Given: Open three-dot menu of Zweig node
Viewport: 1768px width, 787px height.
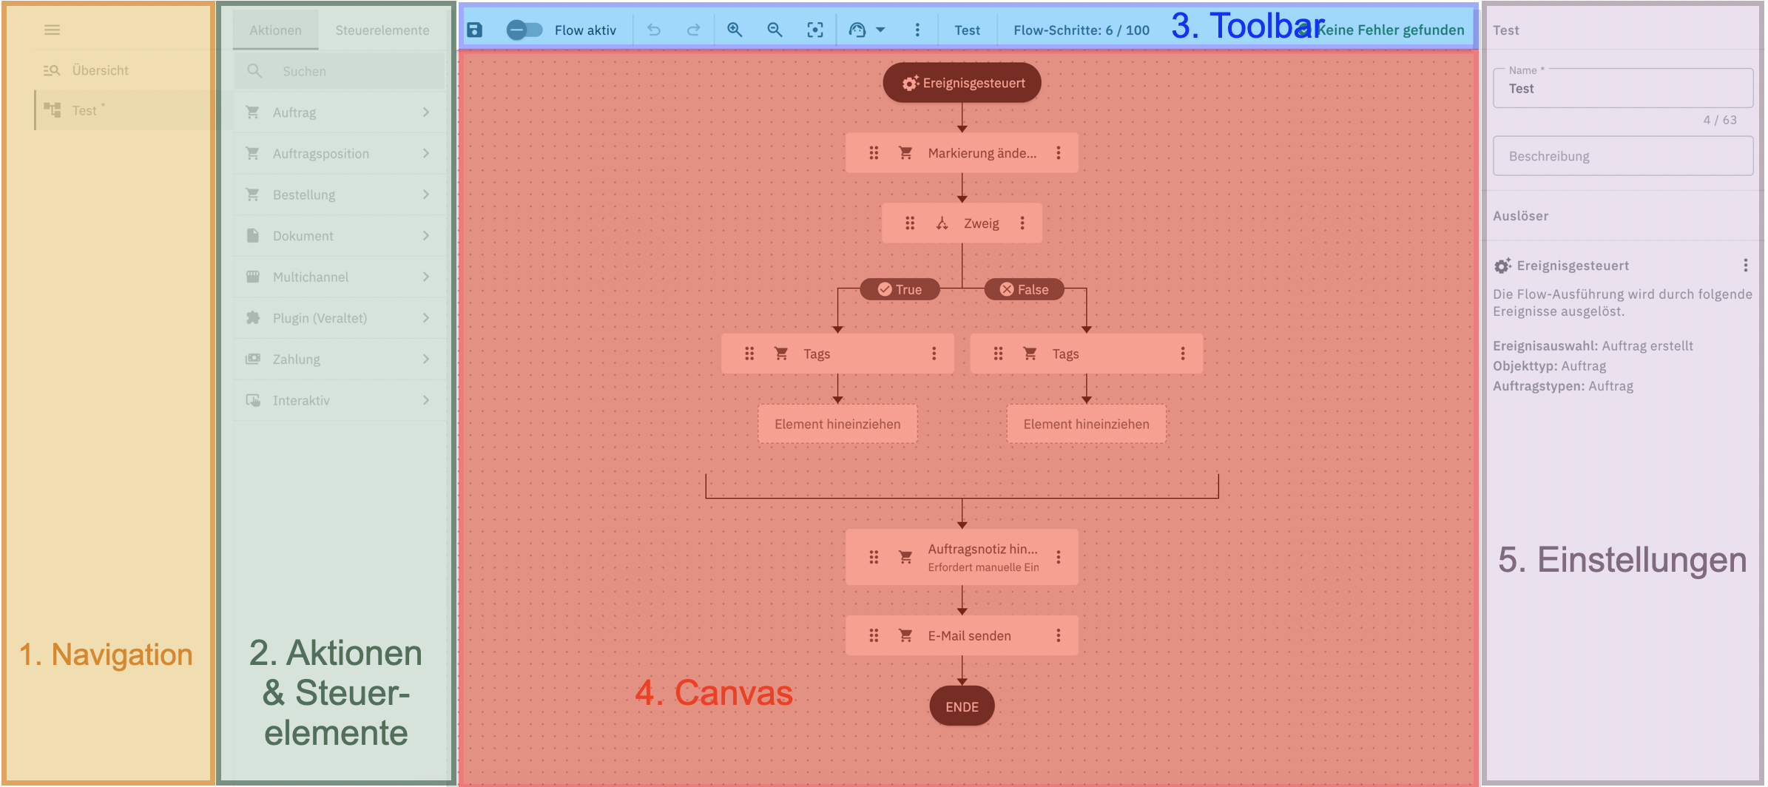Looking at the screenshot, I should click(x=1022, y=223).
